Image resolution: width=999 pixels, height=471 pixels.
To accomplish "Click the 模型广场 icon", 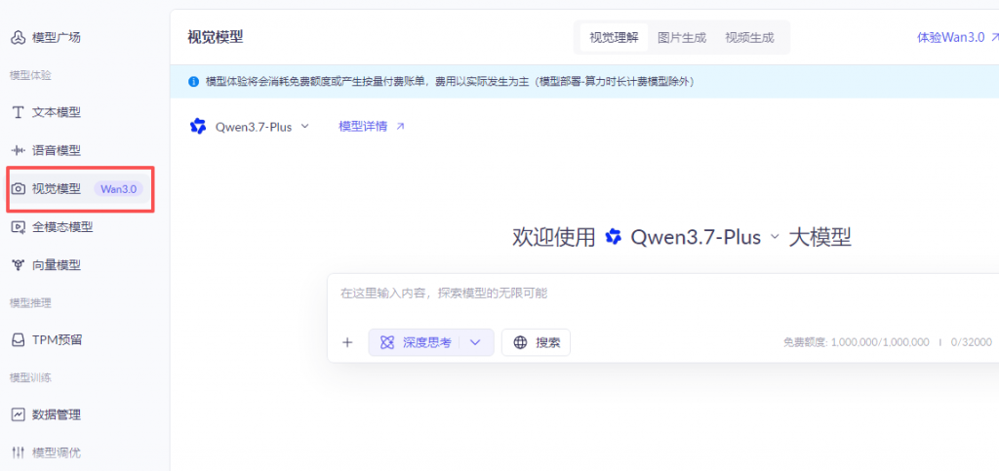I will [18, 38].
